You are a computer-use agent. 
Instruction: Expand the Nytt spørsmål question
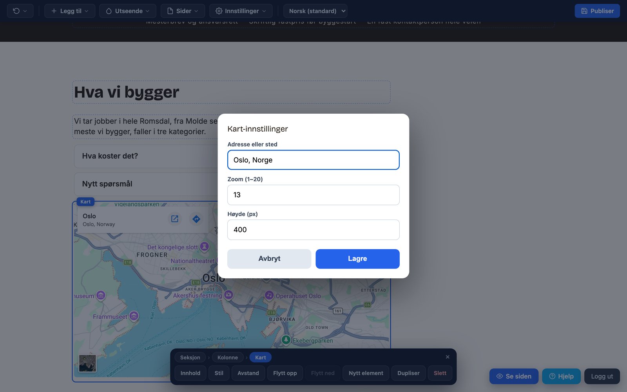pos(146,184)
